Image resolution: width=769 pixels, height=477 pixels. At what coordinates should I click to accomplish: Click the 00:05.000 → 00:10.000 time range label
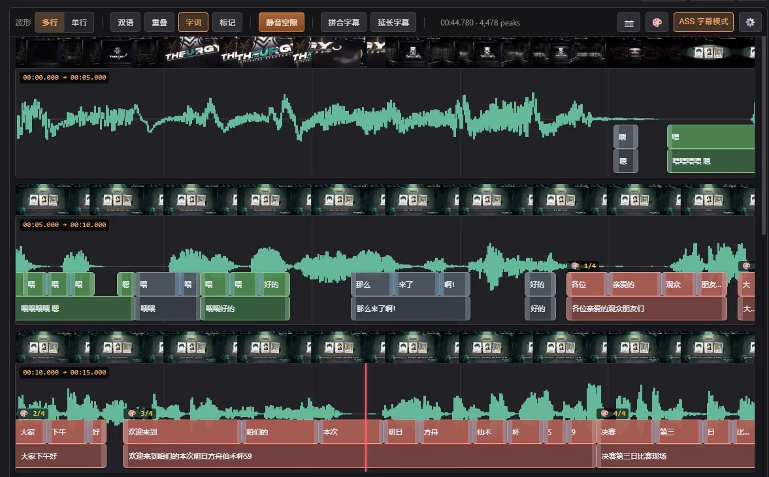[x=64, y=224]
